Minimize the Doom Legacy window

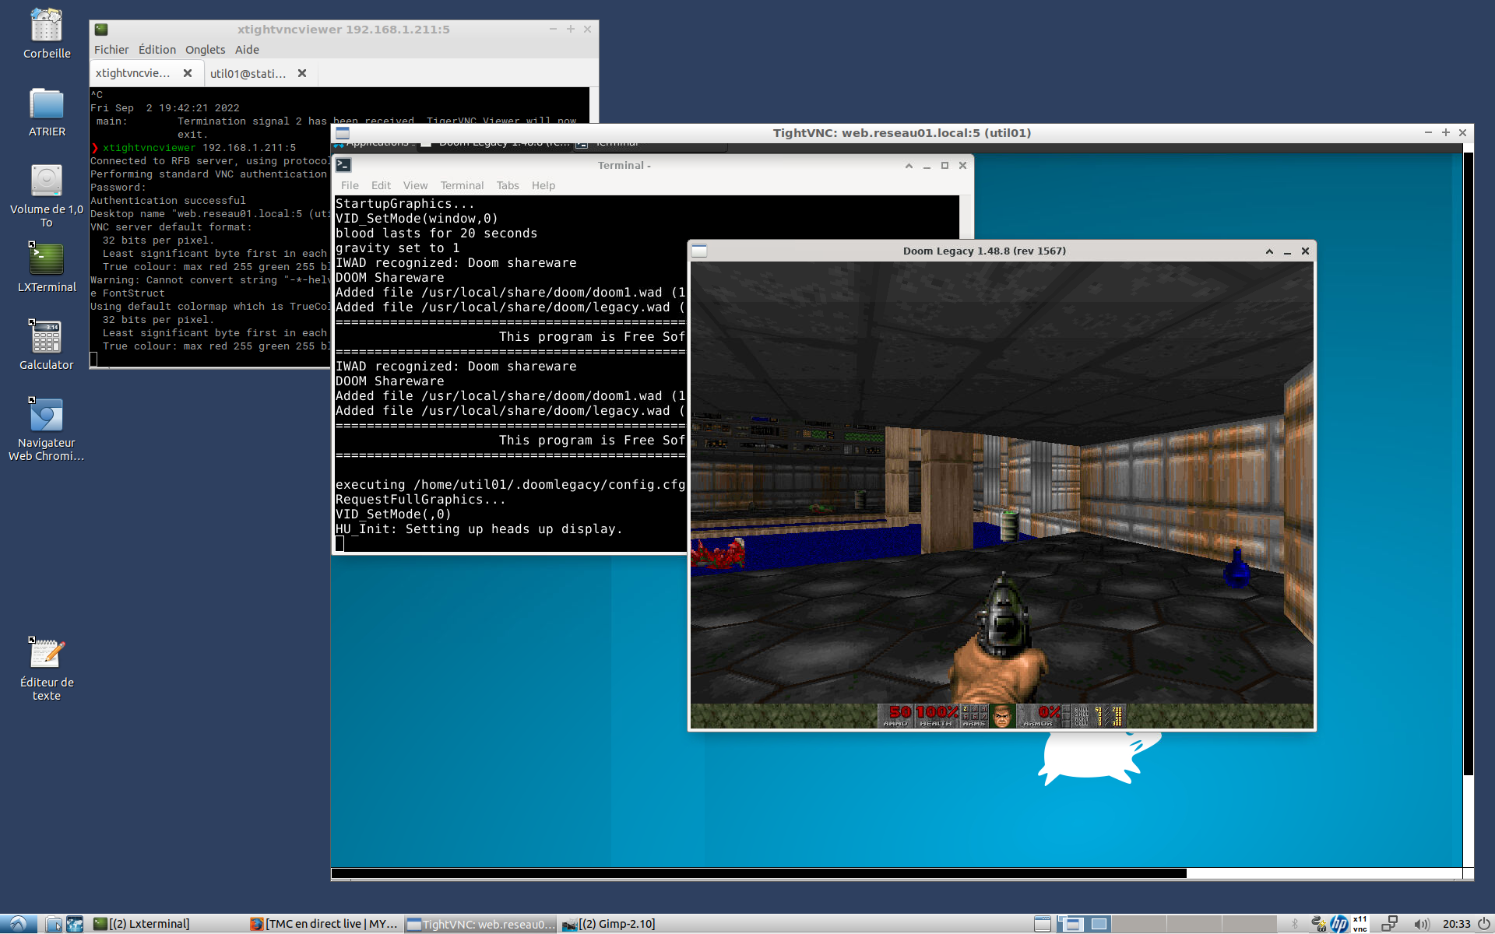tap(1287, 251)
